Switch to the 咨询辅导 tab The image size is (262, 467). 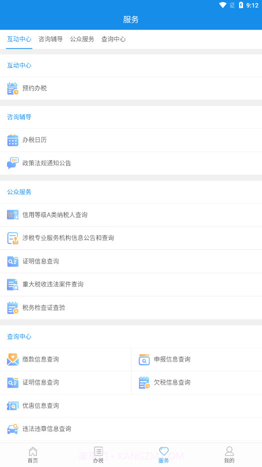point(50,39)
